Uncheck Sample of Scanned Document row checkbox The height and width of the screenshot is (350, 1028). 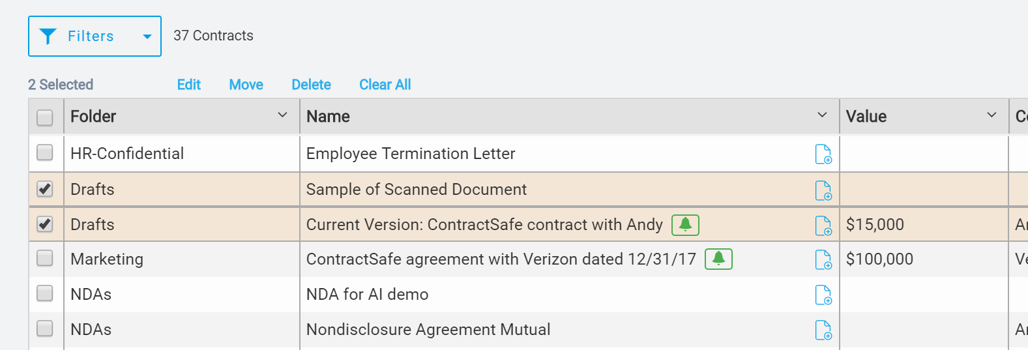point(44,189)
